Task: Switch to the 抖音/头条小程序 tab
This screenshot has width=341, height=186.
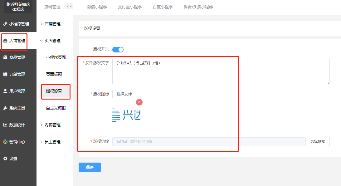Action: [x=198, y=7]
